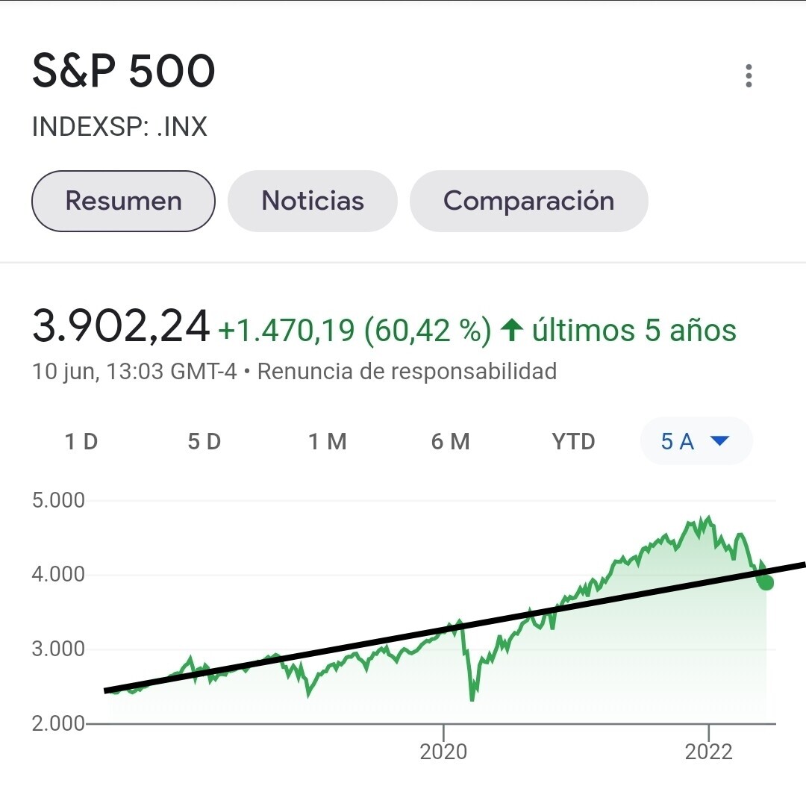This screenshot has width=806, height=789.
Task: Select the YTD range option
Action: click(573, 442)
